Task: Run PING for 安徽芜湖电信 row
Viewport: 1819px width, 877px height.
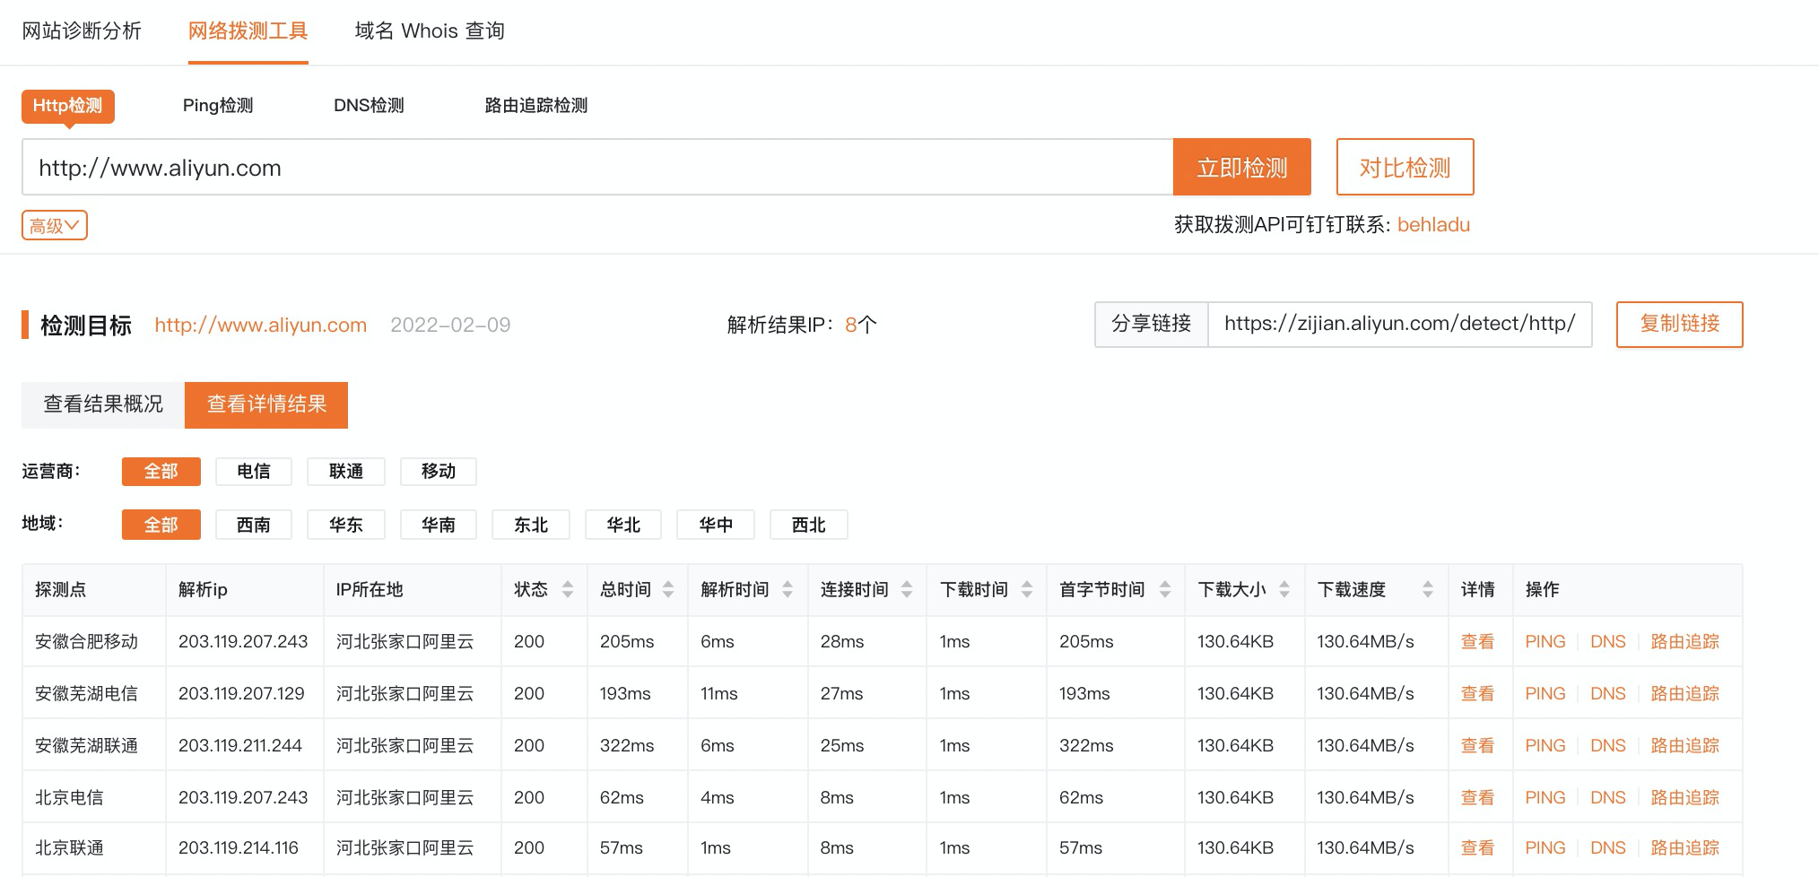Action: tap(1545, 693)
